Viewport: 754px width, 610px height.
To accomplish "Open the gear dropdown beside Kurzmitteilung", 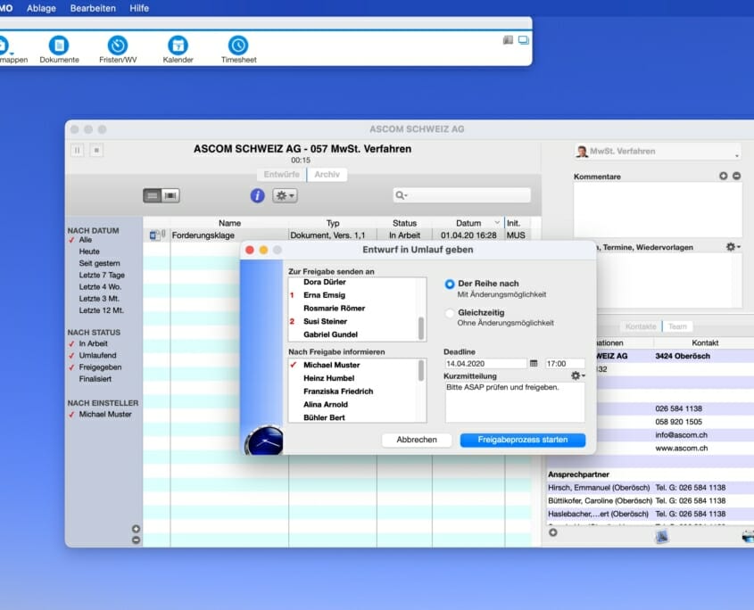I will pyautogui.click(x=576, y=376).
